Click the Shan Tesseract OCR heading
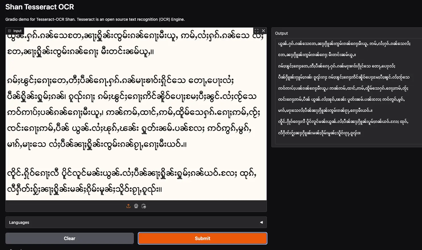This screenshot has height=250, width=422. (x=40, y=7)
